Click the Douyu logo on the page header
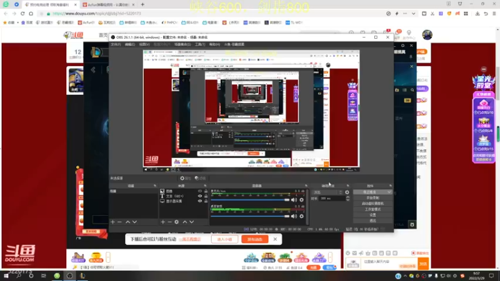 click(x=73, y=35)
